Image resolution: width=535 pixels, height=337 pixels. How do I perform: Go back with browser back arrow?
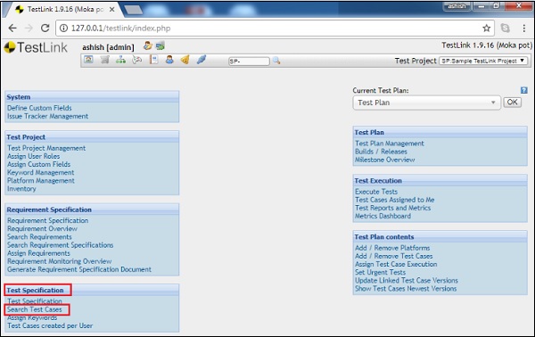[x=12, y=29]
